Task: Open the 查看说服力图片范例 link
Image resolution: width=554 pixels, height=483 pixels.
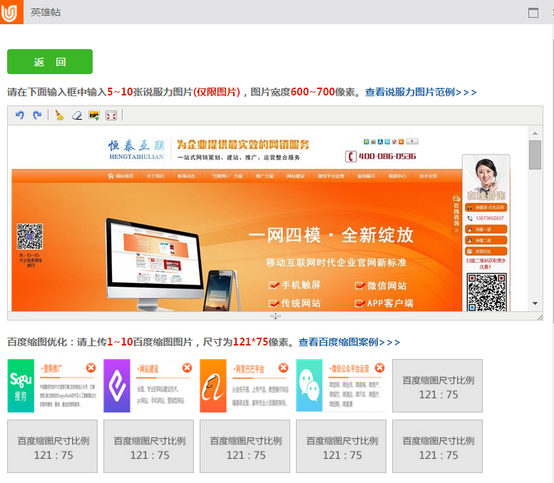Action: 421,92
